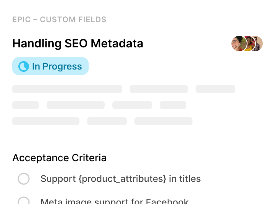Click the Handling SEO Metadata title
275x204 pixels.
78,44
